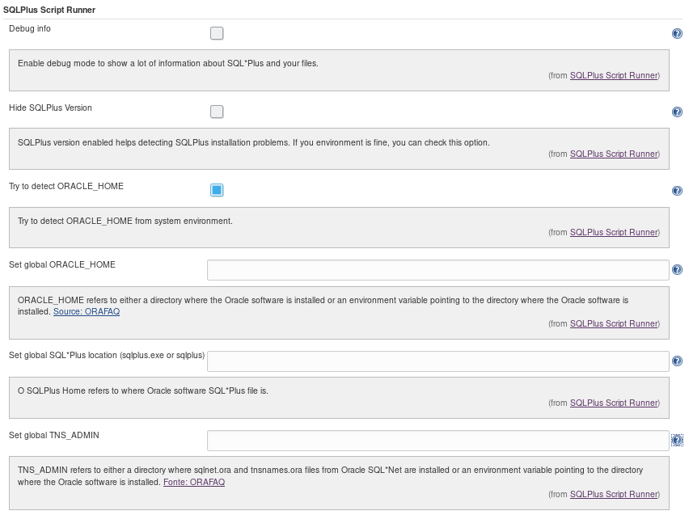This screenshot has width=689, height=515.
Task: Follow SQLPlus Script Runner link under detect ORACLE_HOME help
Action: pos(614,233)
